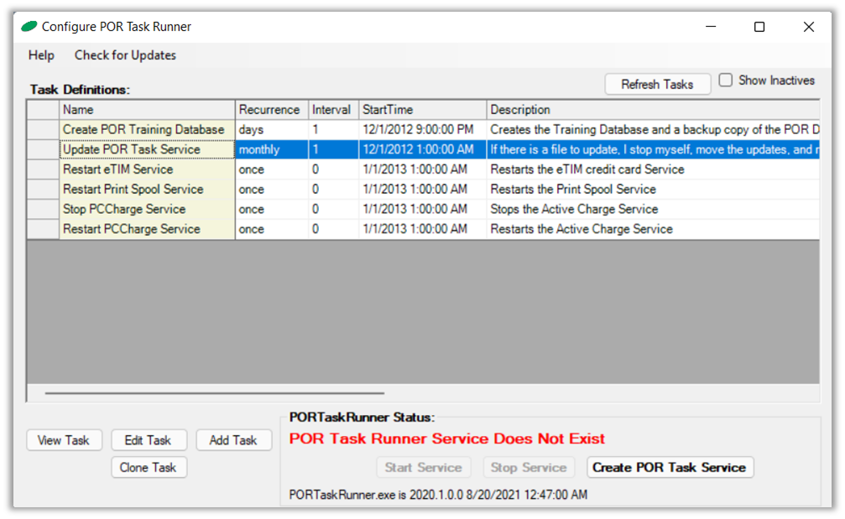
Task: Click the green leaf app icon in title bar
Action: 29,27
